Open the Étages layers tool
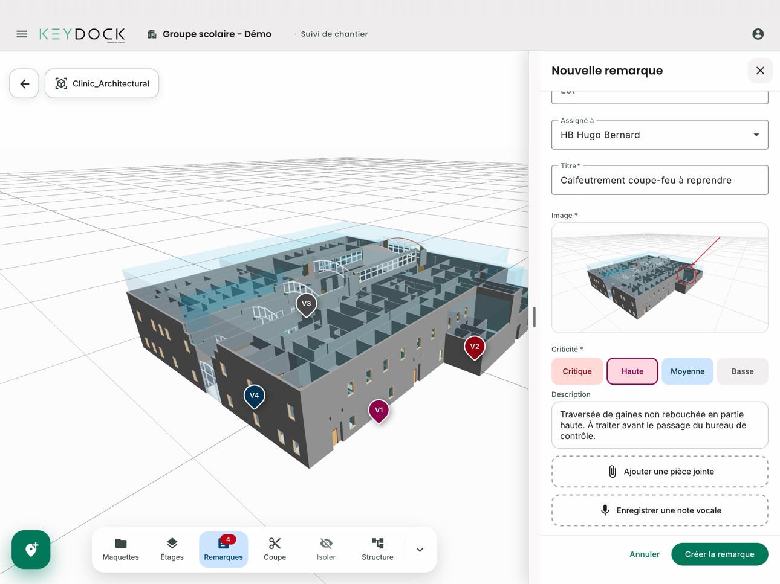The image size is (780, 584). tap(172, 550)
